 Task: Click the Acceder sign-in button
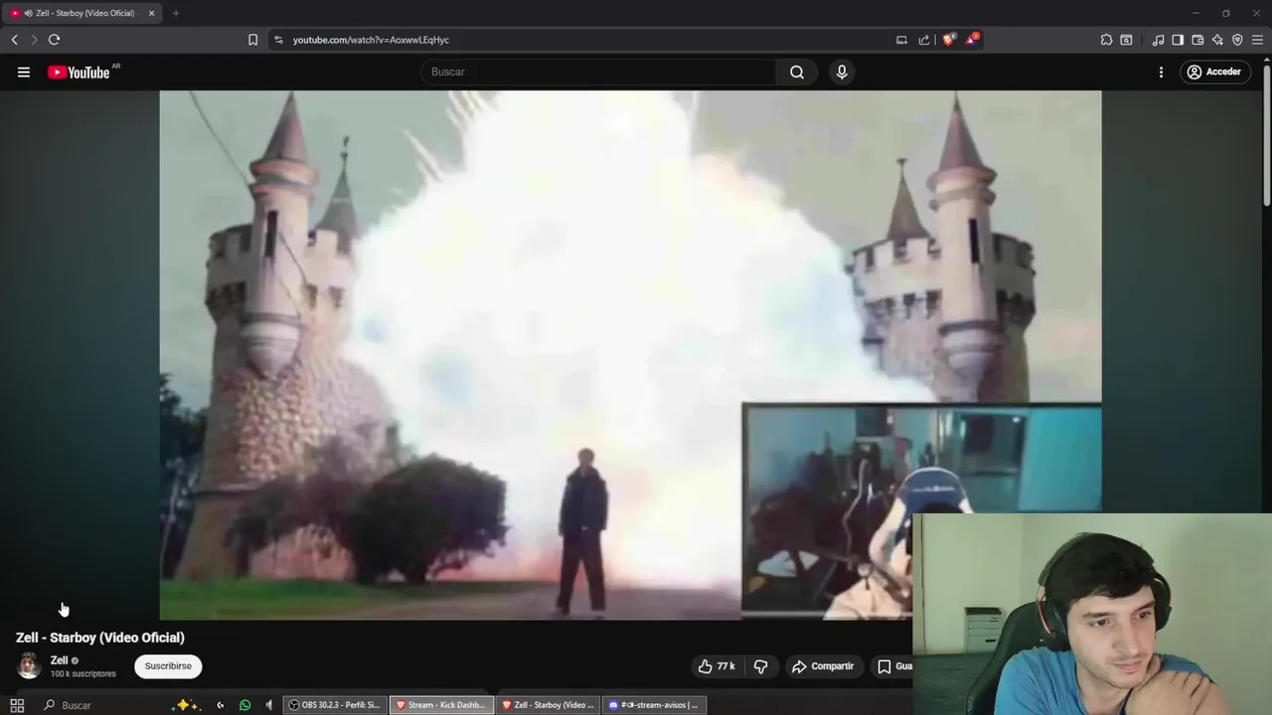[1214, 71]
